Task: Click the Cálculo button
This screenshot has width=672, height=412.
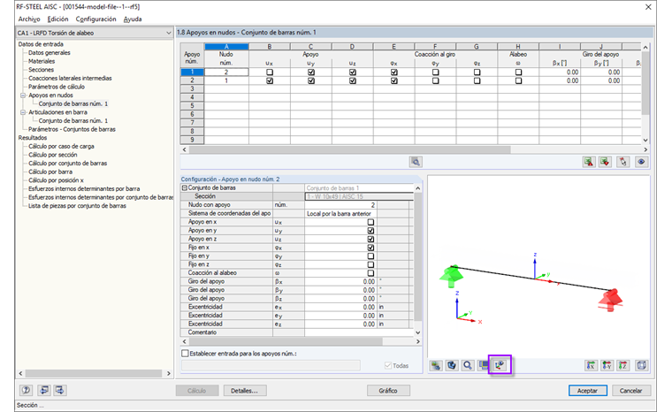Action: click(197, 391)
